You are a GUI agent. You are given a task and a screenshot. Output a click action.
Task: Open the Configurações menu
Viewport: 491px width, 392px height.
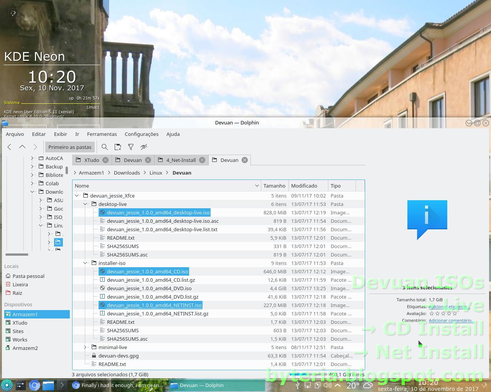pyautogui.click(x=142, y=134)
